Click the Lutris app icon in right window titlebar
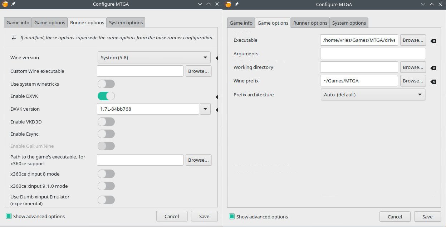Screen dimensions: 446x227 [228, 4]
